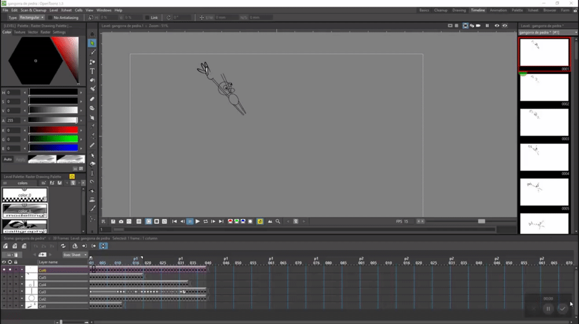579x324 pixels.
Task: Click the loop playback icon
Action: (206, 222)
